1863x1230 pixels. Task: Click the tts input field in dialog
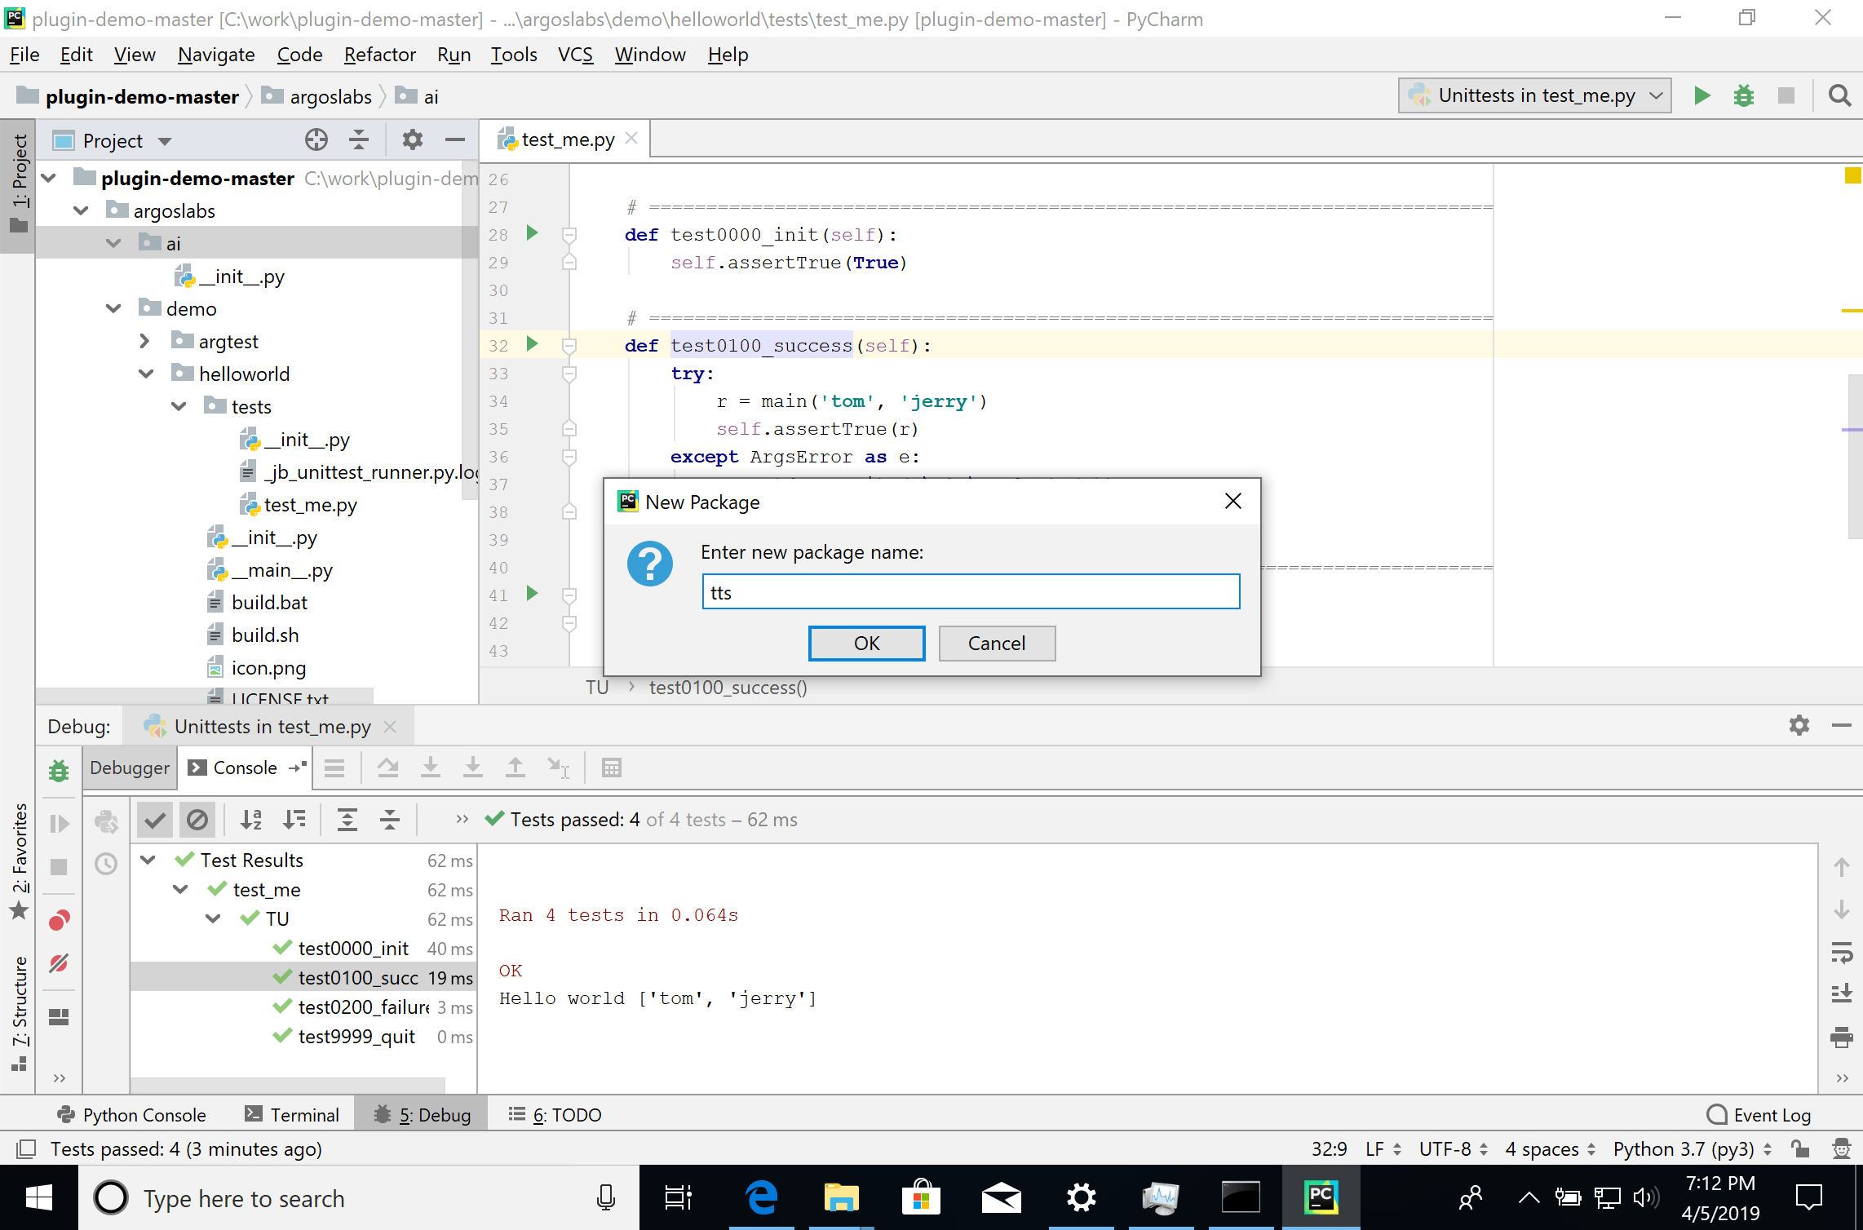tap(968, 591)
